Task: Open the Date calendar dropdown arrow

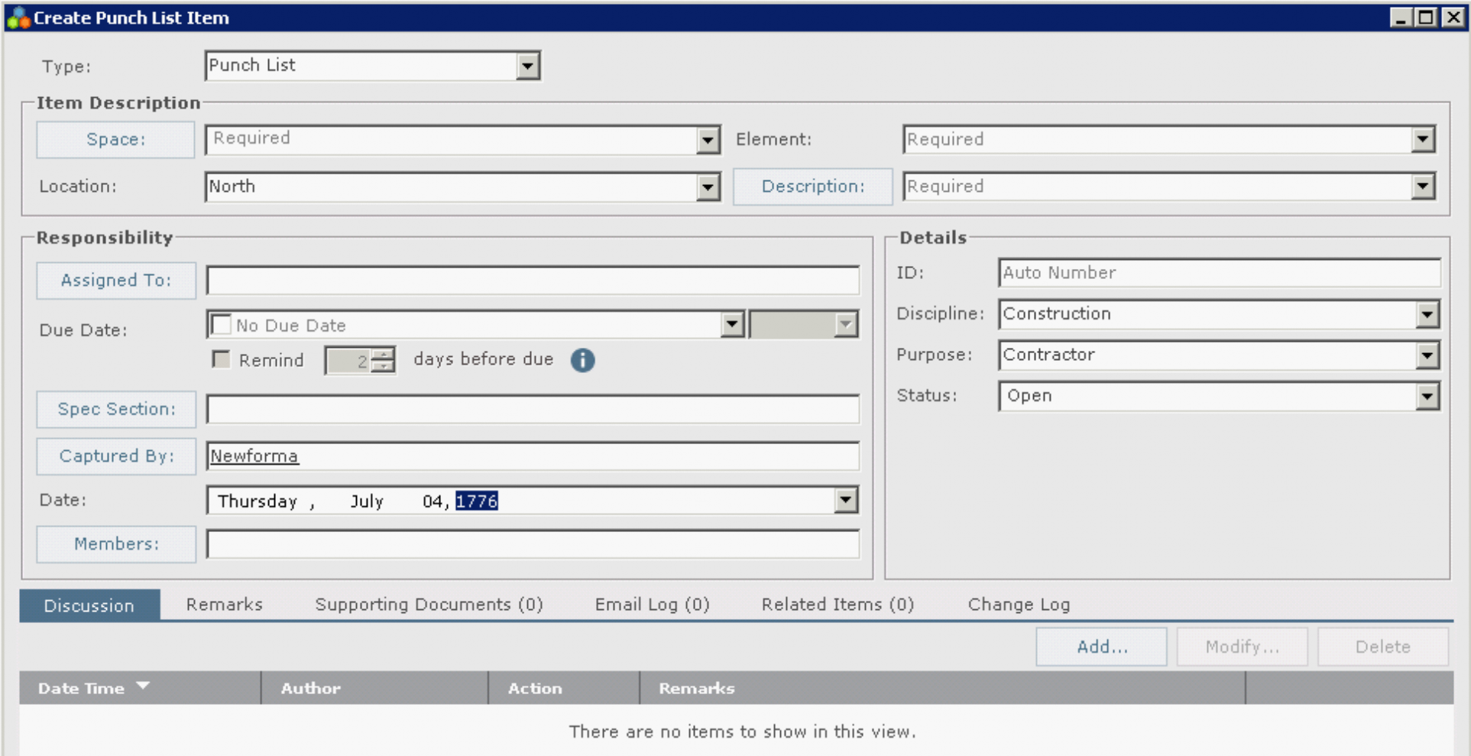Action: (x=845, y=501)
